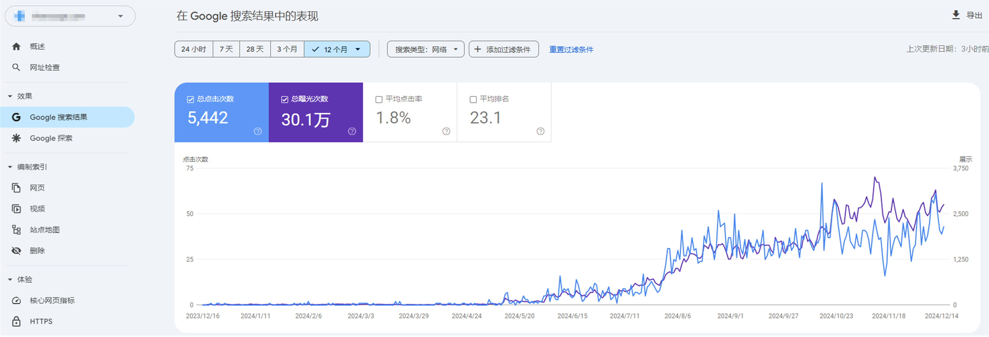Click the 上次更新日期 status text
Screen dimensions: 989x337
pyautogui.click(x=947, y=49)
